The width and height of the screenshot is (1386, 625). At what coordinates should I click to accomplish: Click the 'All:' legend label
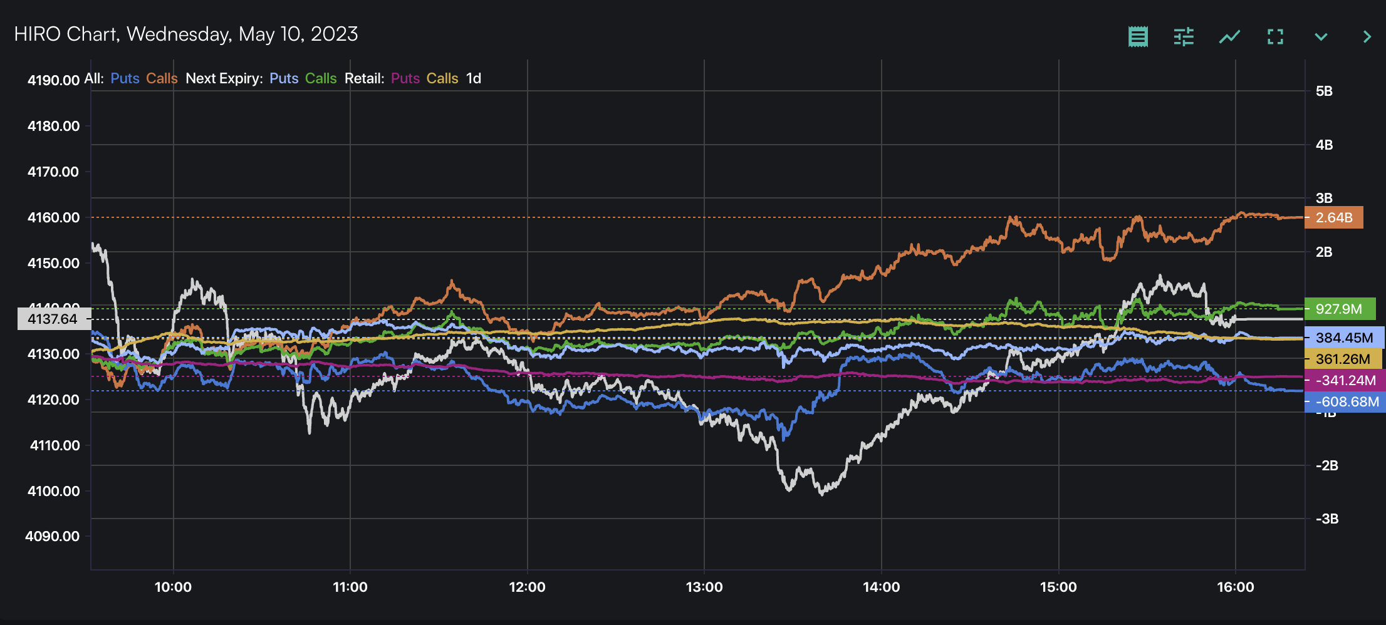[94, 78]
